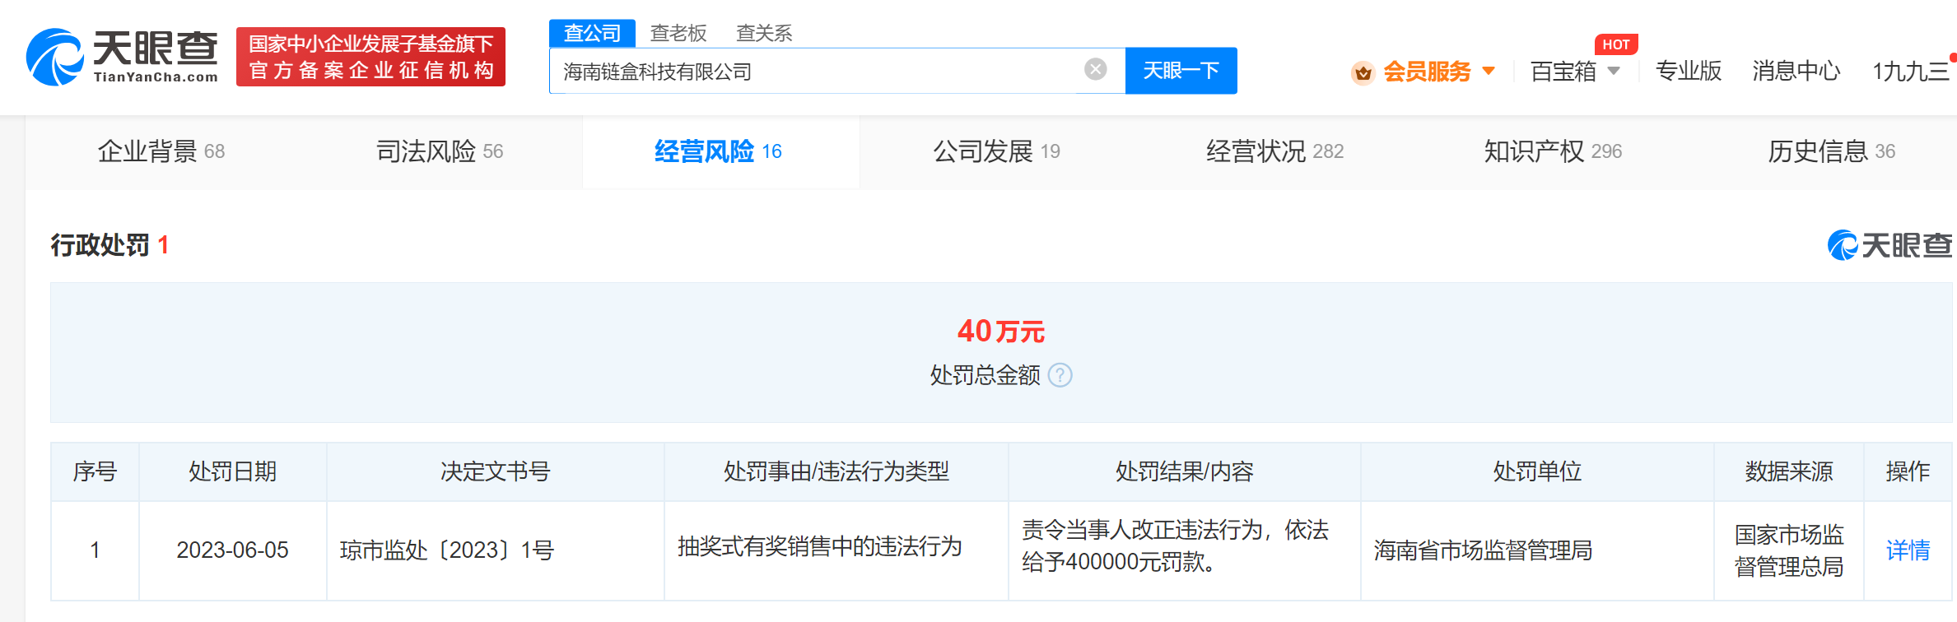Viewport: 1957px width, 622px height.
Task: Select the 查公司 search tab
Action: [592, 33]
